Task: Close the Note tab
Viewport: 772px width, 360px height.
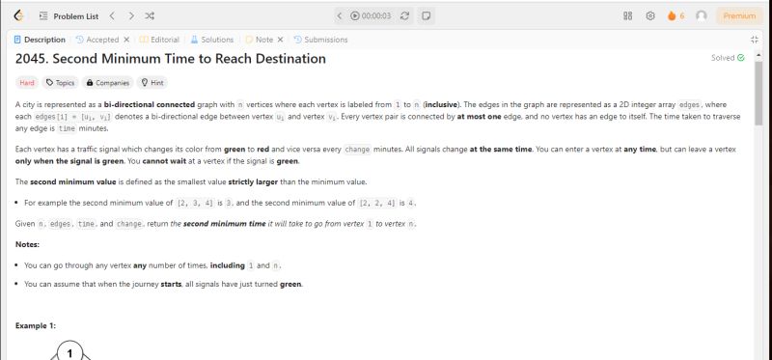Action: (281, 40)
